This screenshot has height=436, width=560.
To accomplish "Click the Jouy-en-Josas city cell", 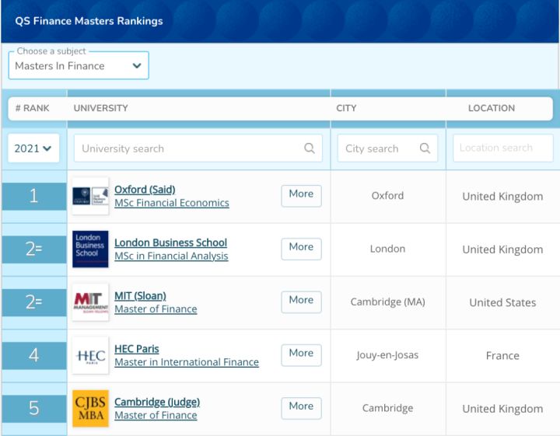I will point(387,355).
